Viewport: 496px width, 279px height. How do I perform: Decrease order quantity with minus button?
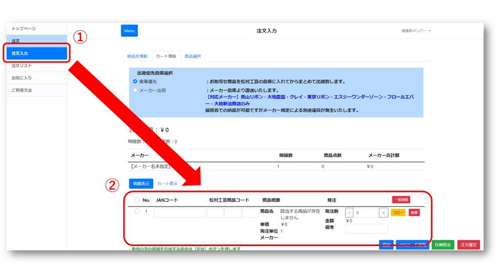coord(349,213)
